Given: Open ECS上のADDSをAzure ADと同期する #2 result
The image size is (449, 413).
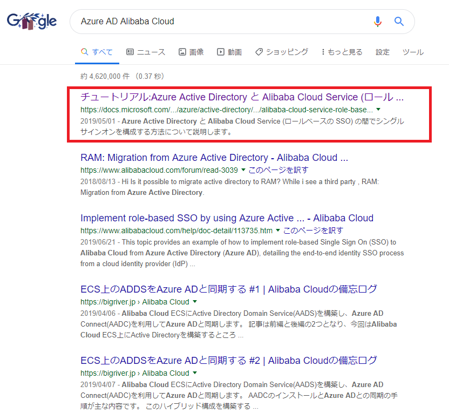Looking at the screenshot, I should [x=228, y=361].
